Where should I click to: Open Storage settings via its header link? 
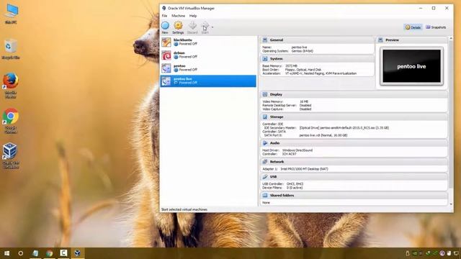277,117
